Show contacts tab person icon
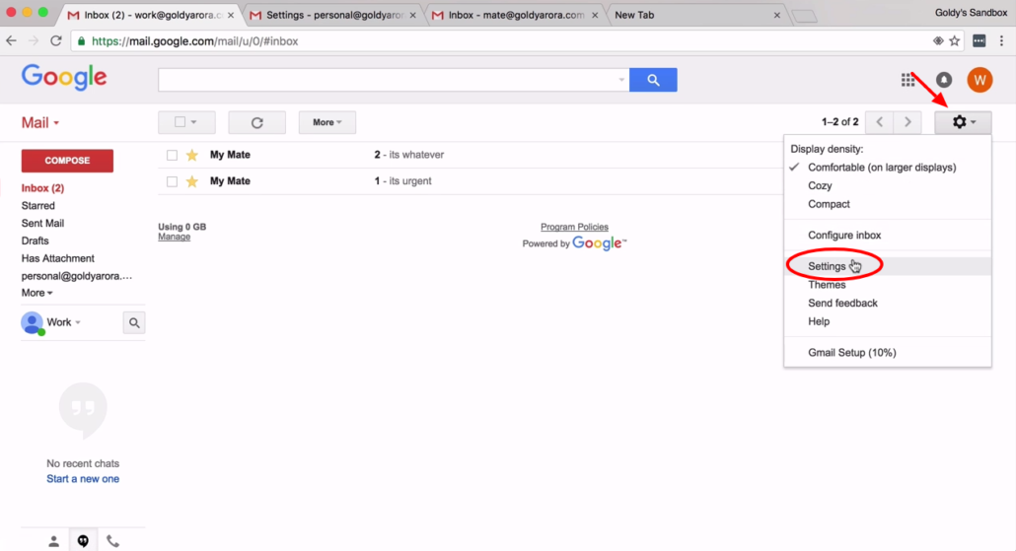Screen dimensions: 1016x551 click(54, 540)
